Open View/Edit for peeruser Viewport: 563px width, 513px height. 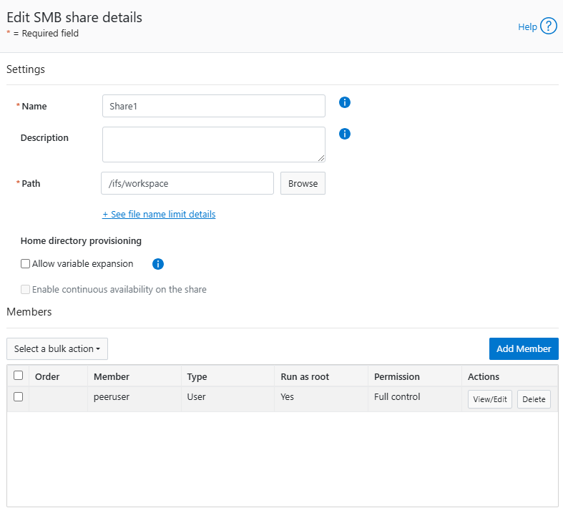490,399
